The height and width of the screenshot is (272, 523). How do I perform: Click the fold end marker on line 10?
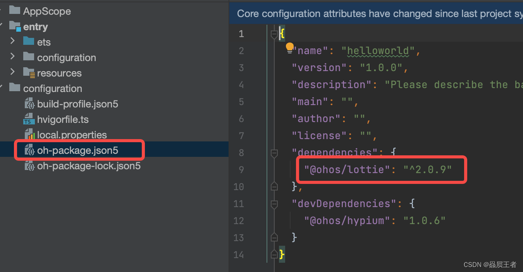274,187
